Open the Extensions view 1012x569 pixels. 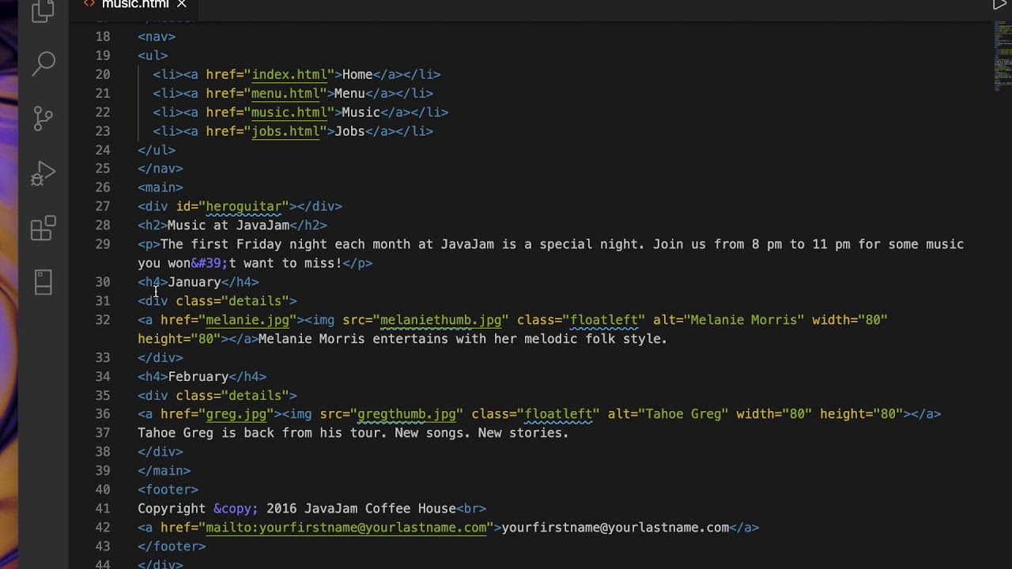pos(43,228)
